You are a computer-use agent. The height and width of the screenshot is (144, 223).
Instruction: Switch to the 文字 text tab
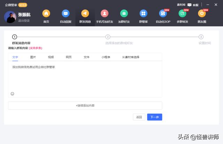[x=15, y=57]
